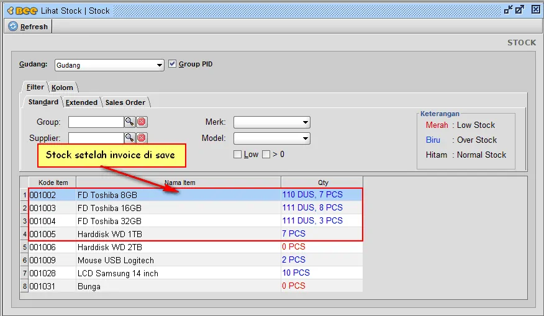Click item code 001005
544x316 pixels.
(43, 234)
